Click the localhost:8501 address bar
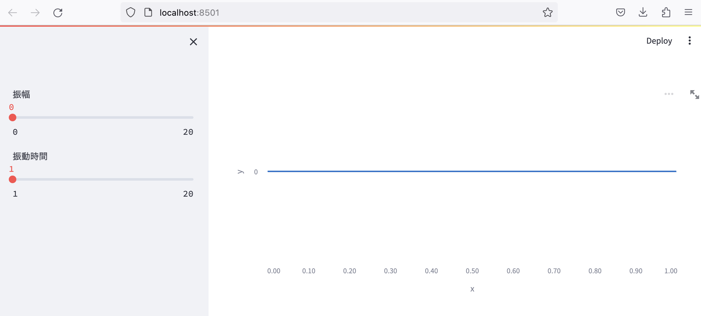Image resolution: width=701 pixels, height=316 pixels. (314, 13)
